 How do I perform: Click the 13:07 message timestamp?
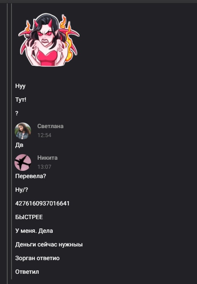44,167
